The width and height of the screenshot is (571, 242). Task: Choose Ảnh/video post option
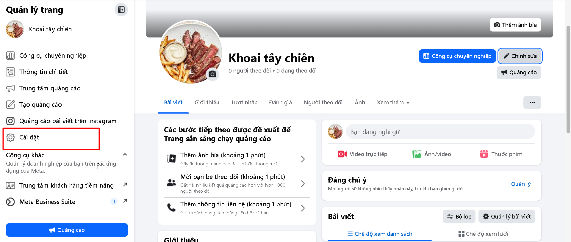pyautogui.click(x=431, y=154)
